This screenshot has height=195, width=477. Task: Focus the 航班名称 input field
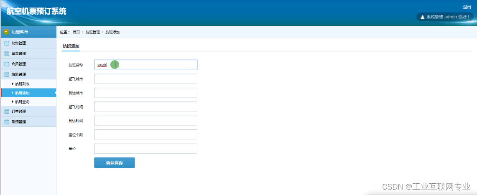click(x=146, y=65)
